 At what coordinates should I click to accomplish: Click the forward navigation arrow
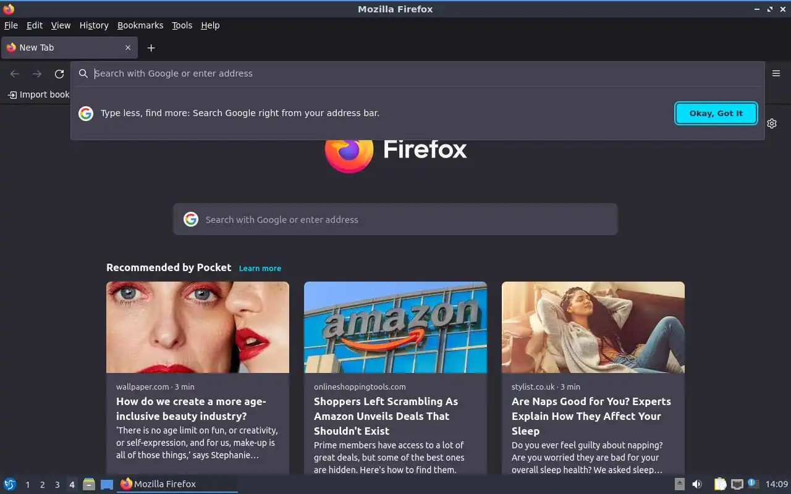[x=37, y=74]
